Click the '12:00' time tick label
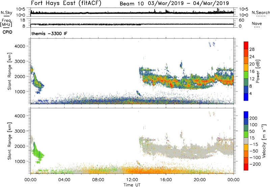The width and height of the screenshot is (270, 187). pyautogui.click(x=132, y=180)
